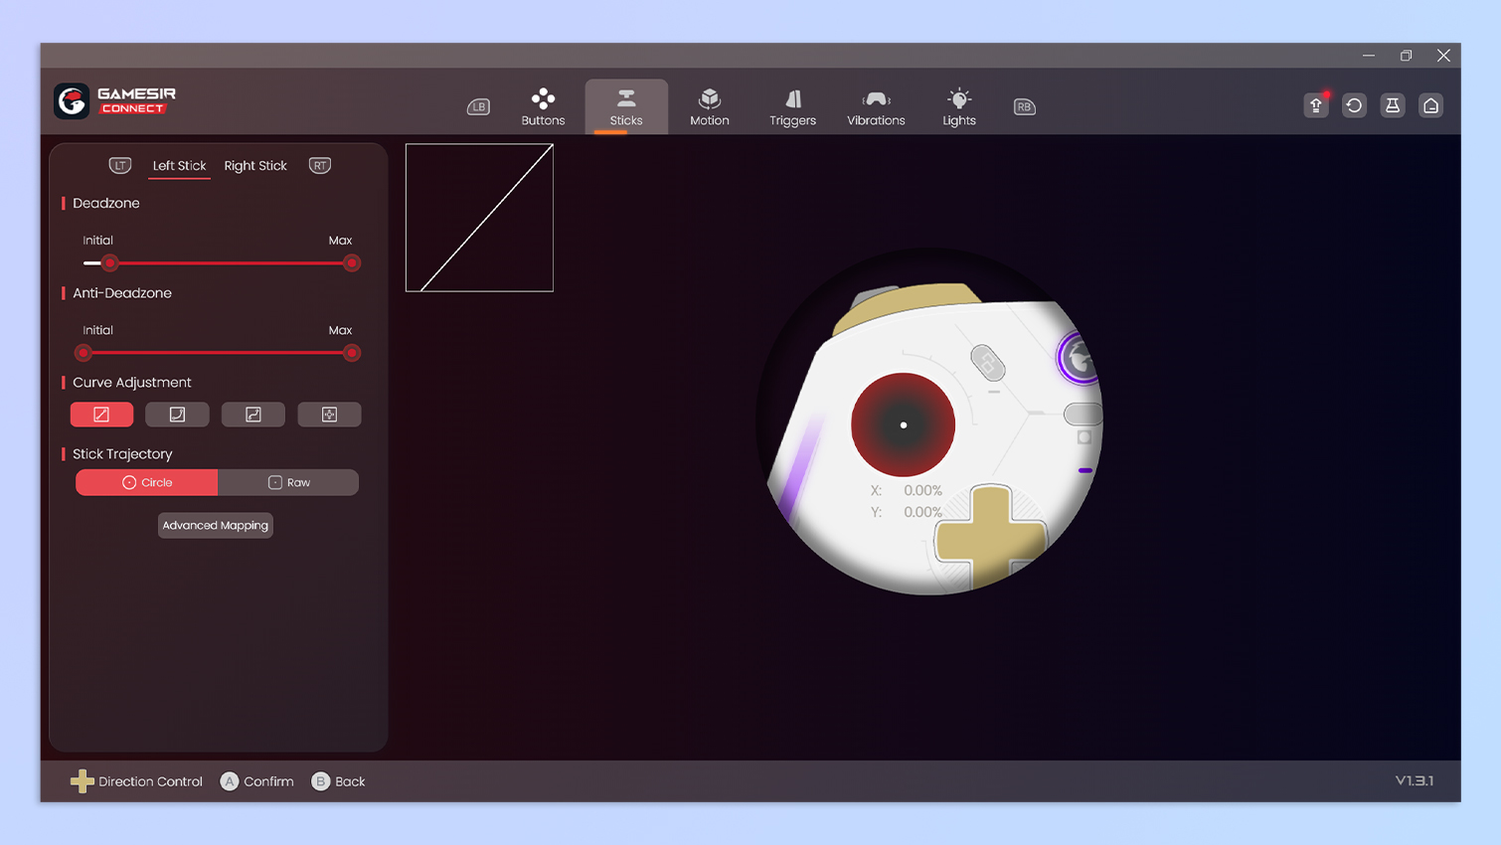This screenshot has height=845, width=1501.
Task: Open the Triggers tab
Action: 792,106
